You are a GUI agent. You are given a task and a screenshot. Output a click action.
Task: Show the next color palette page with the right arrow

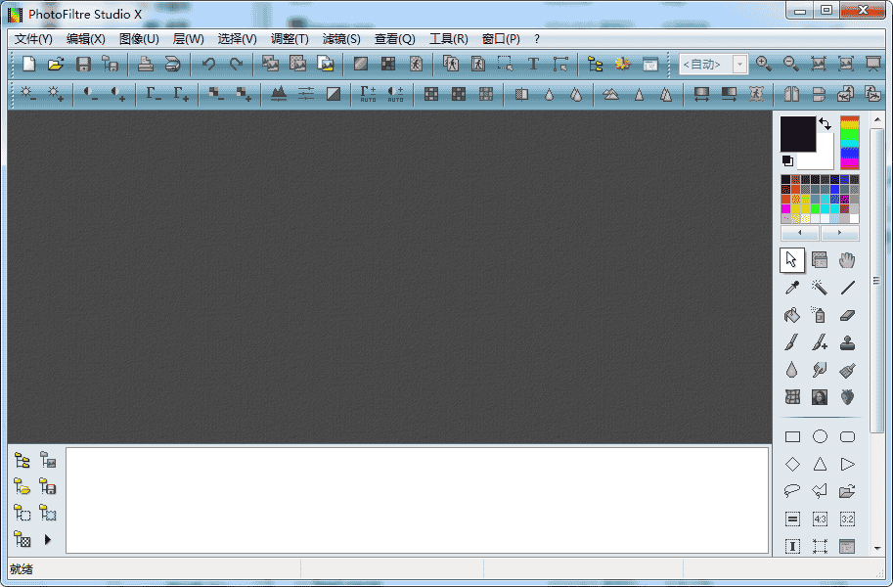click(x=839, y=232)
